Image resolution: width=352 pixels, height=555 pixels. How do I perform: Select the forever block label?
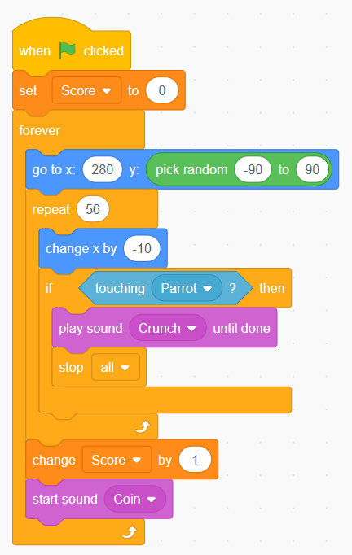pyautogui.click(x=39, y=130)
